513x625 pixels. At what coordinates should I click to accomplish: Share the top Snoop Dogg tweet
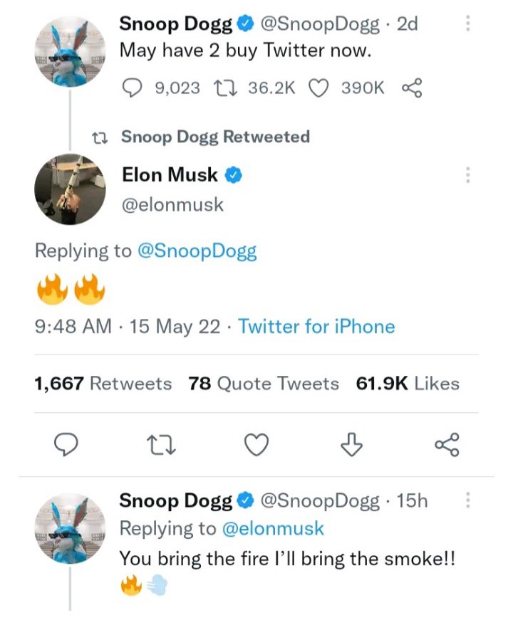click(413, 88)
